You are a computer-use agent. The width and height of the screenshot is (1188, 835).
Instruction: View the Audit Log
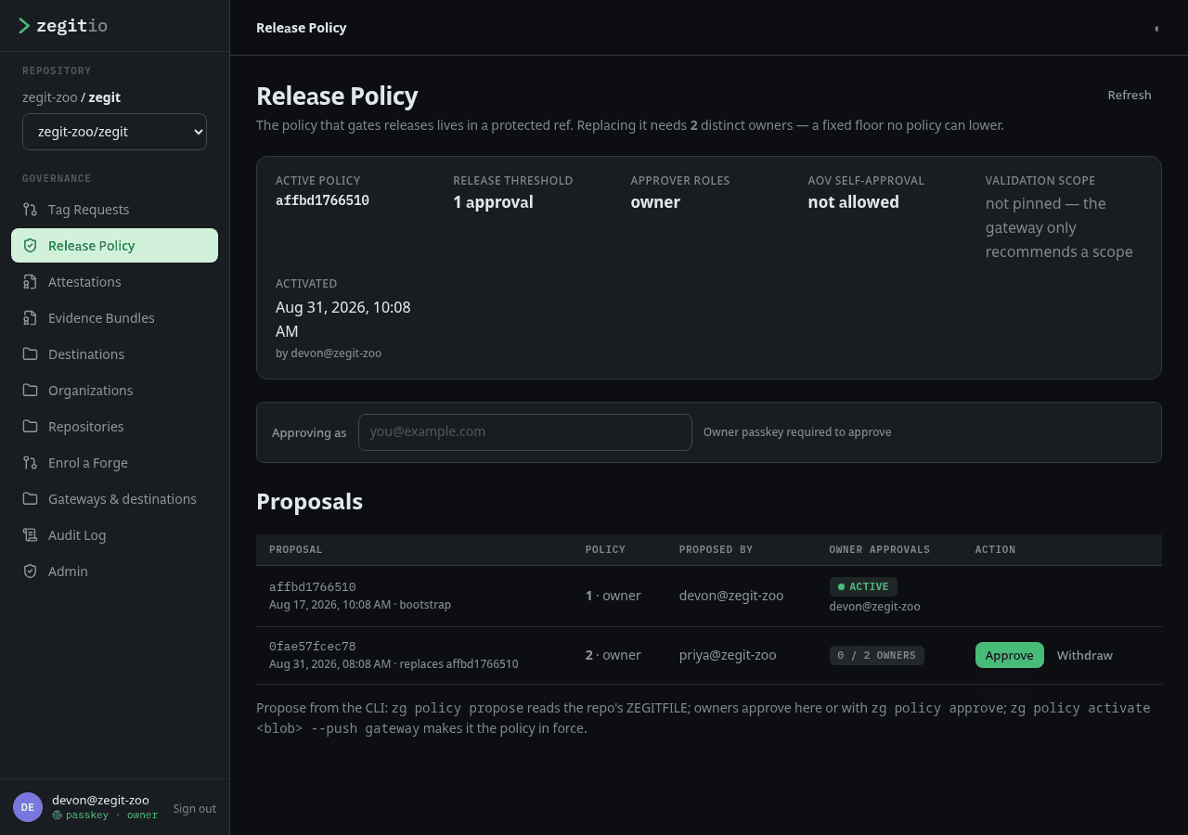tap(114, 535)
